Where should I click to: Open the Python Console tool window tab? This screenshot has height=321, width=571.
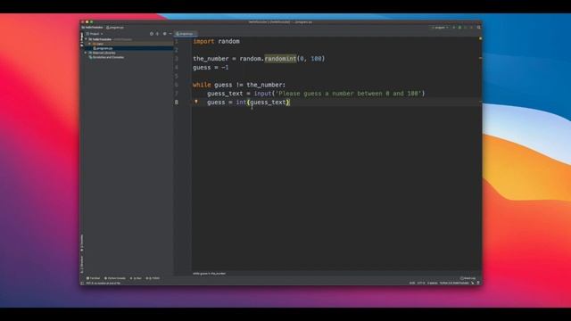tap(115, 278)
